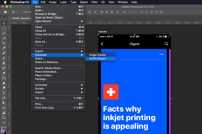Screen dimensions: 202x134
Task: Select the Path Selection tool
Action: pyautogui.click(x=4, y=103)
